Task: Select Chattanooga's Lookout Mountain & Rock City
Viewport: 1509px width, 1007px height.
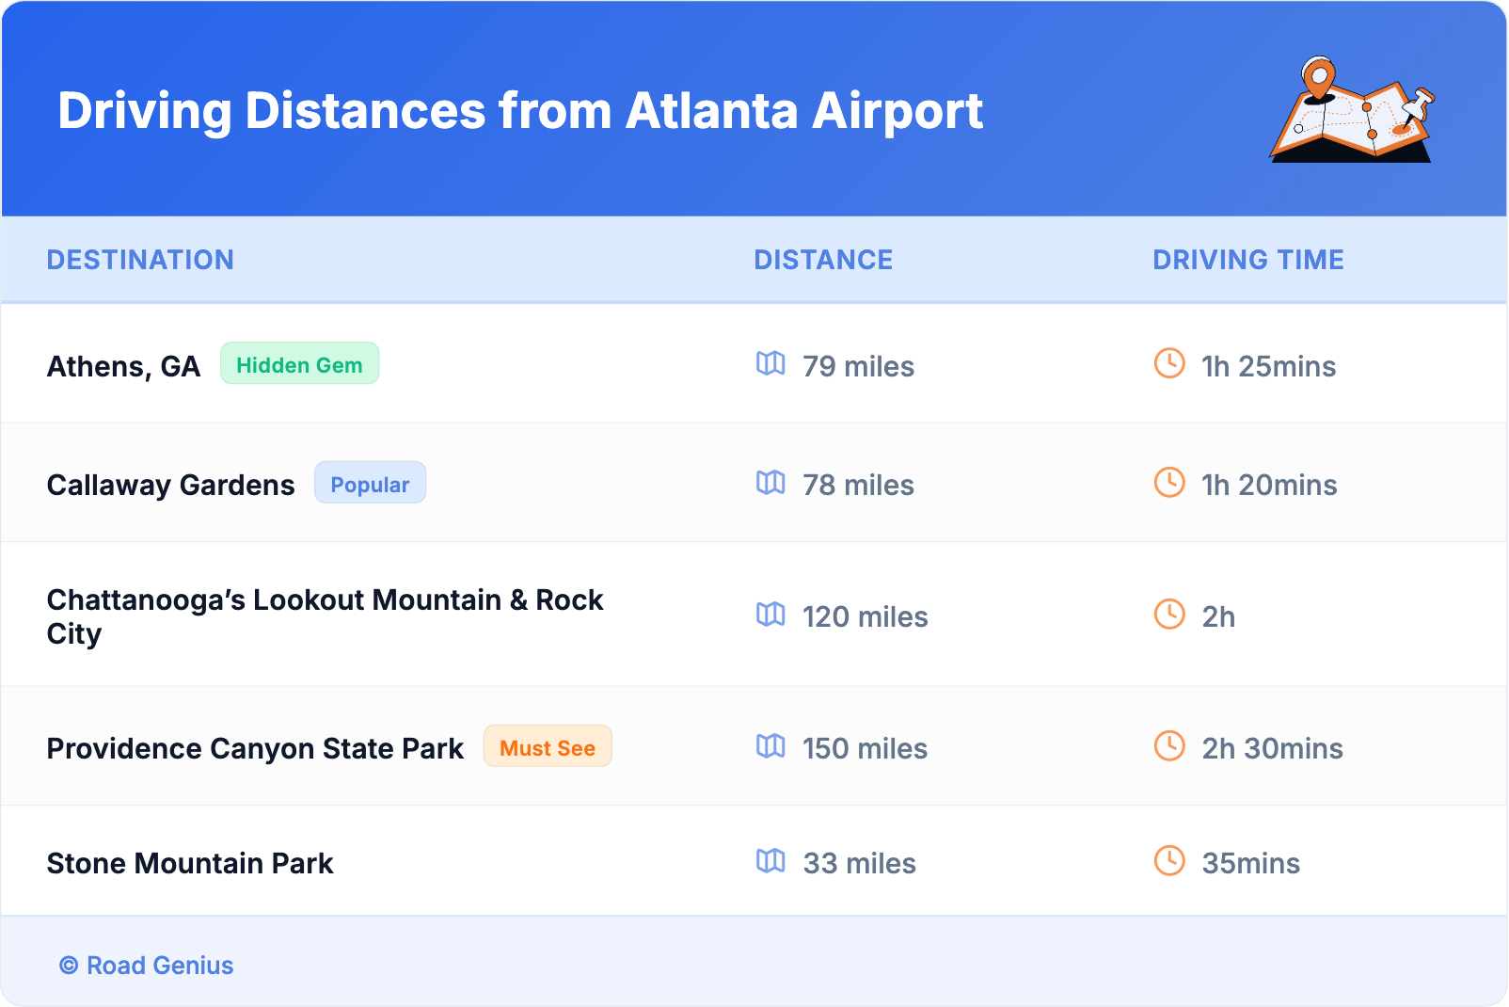Action: pyautogui.click(x=325, y=616)
